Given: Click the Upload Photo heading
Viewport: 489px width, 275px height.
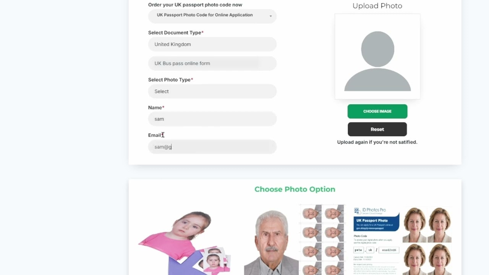Looking at the screenshot, I should coord(377,6).
